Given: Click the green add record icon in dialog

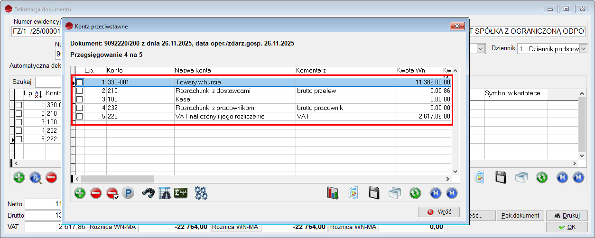Looking at the screenshot, I should tap(80, 193).
